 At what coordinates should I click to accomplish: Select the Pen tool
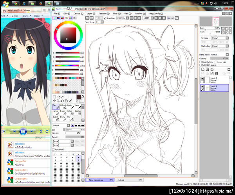56,107
